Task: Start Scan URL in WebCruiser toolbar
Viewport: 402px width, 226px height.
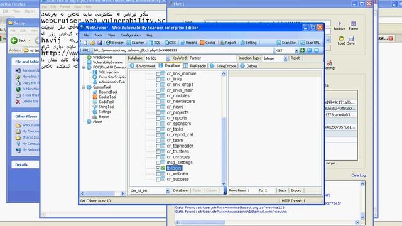Action: [x=310, y=43]
